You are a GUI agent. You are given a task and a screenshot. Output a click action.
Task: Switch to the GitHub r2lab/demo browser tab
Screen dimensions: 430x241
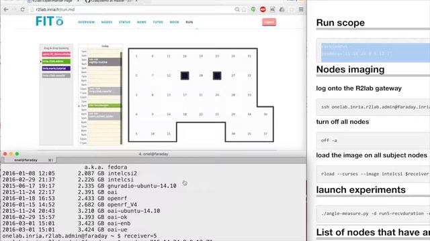(x=111, y=1)
